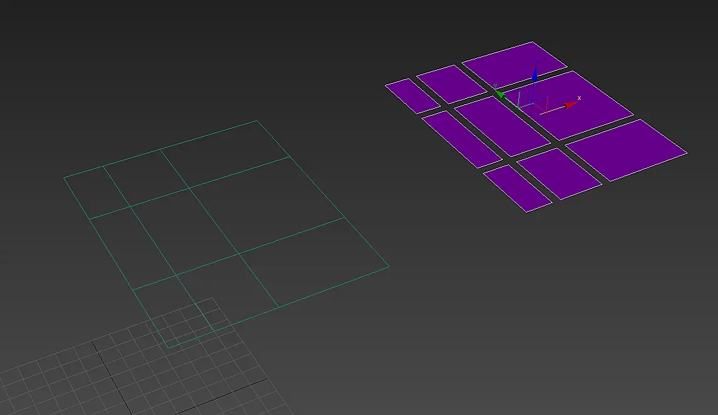Click the largest right-side cell of the wireframe plane
Viewport: 718px width, 415px height.
click(265, 203)
